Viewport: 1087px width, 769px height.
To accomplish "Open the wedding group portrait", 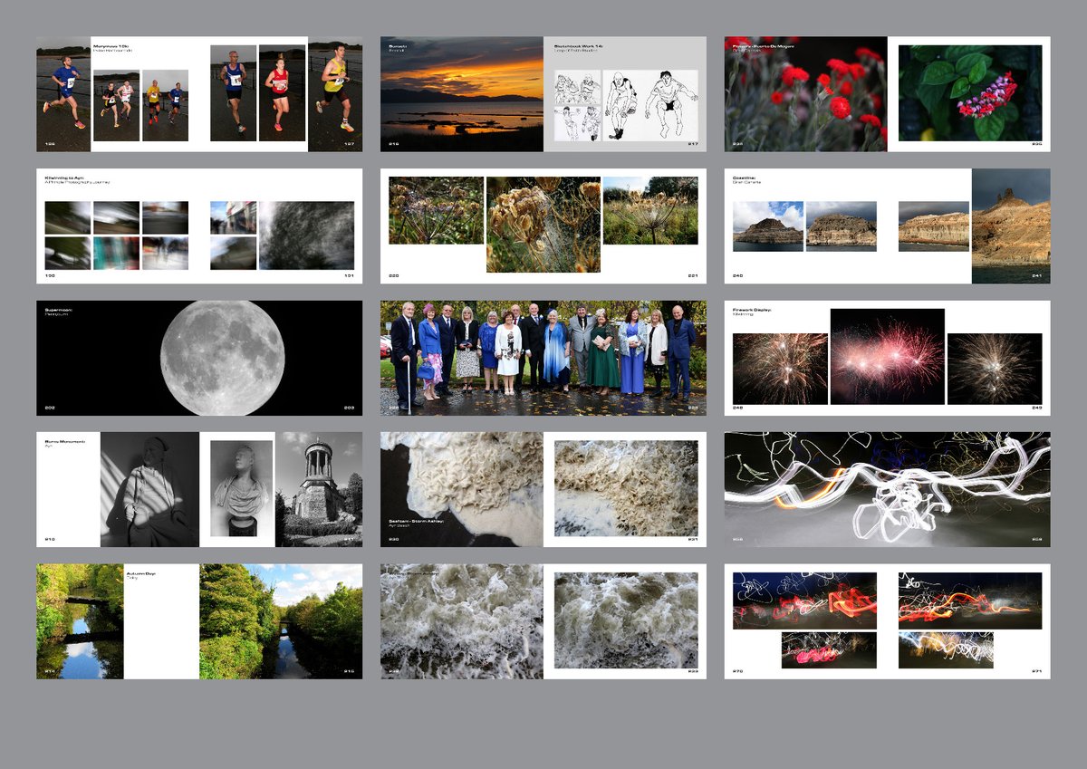I will [x=543, y=358].
